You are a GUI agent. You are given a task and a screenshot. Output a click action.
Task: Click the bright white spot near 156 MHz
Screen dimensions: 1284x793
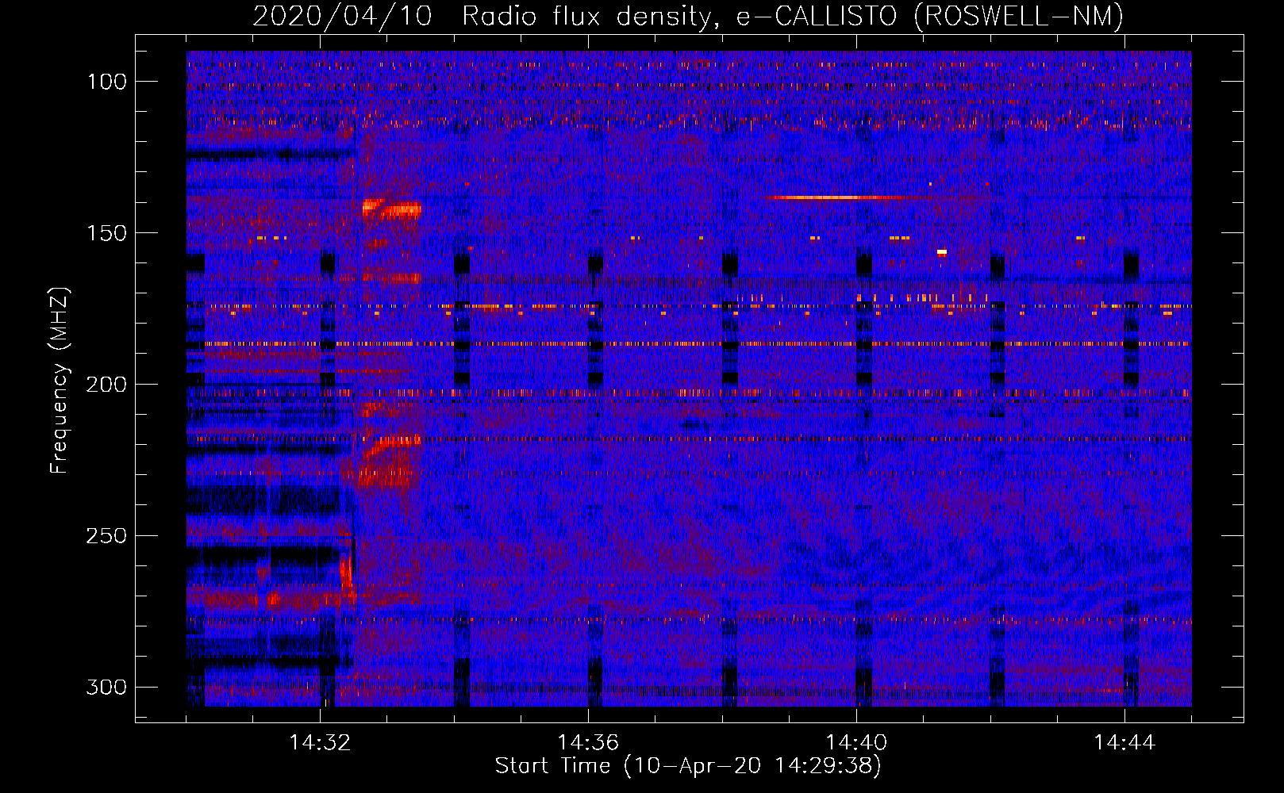pyautogui.click(x=942, y=252)
